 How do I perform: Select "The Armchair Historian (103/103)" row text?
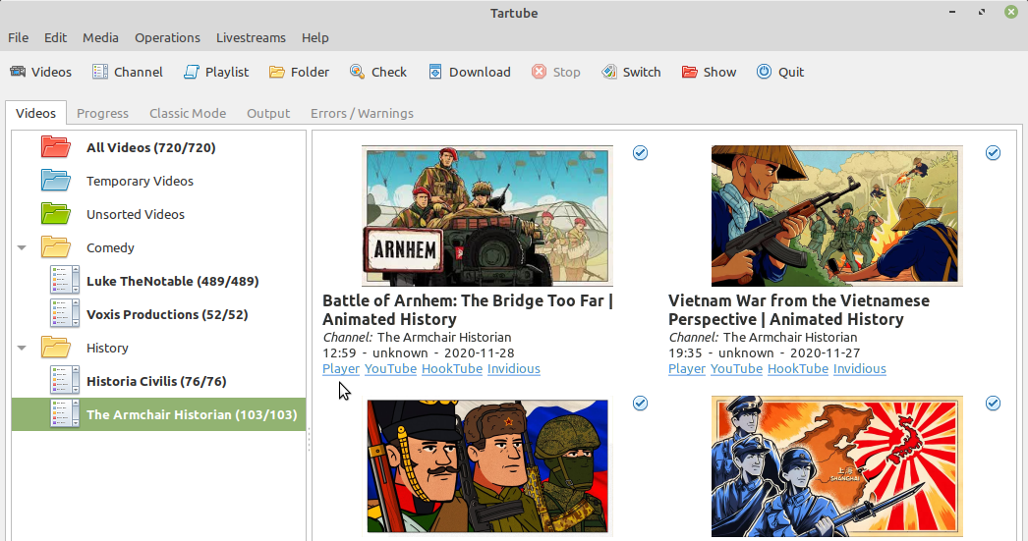(x=192, y=414)
